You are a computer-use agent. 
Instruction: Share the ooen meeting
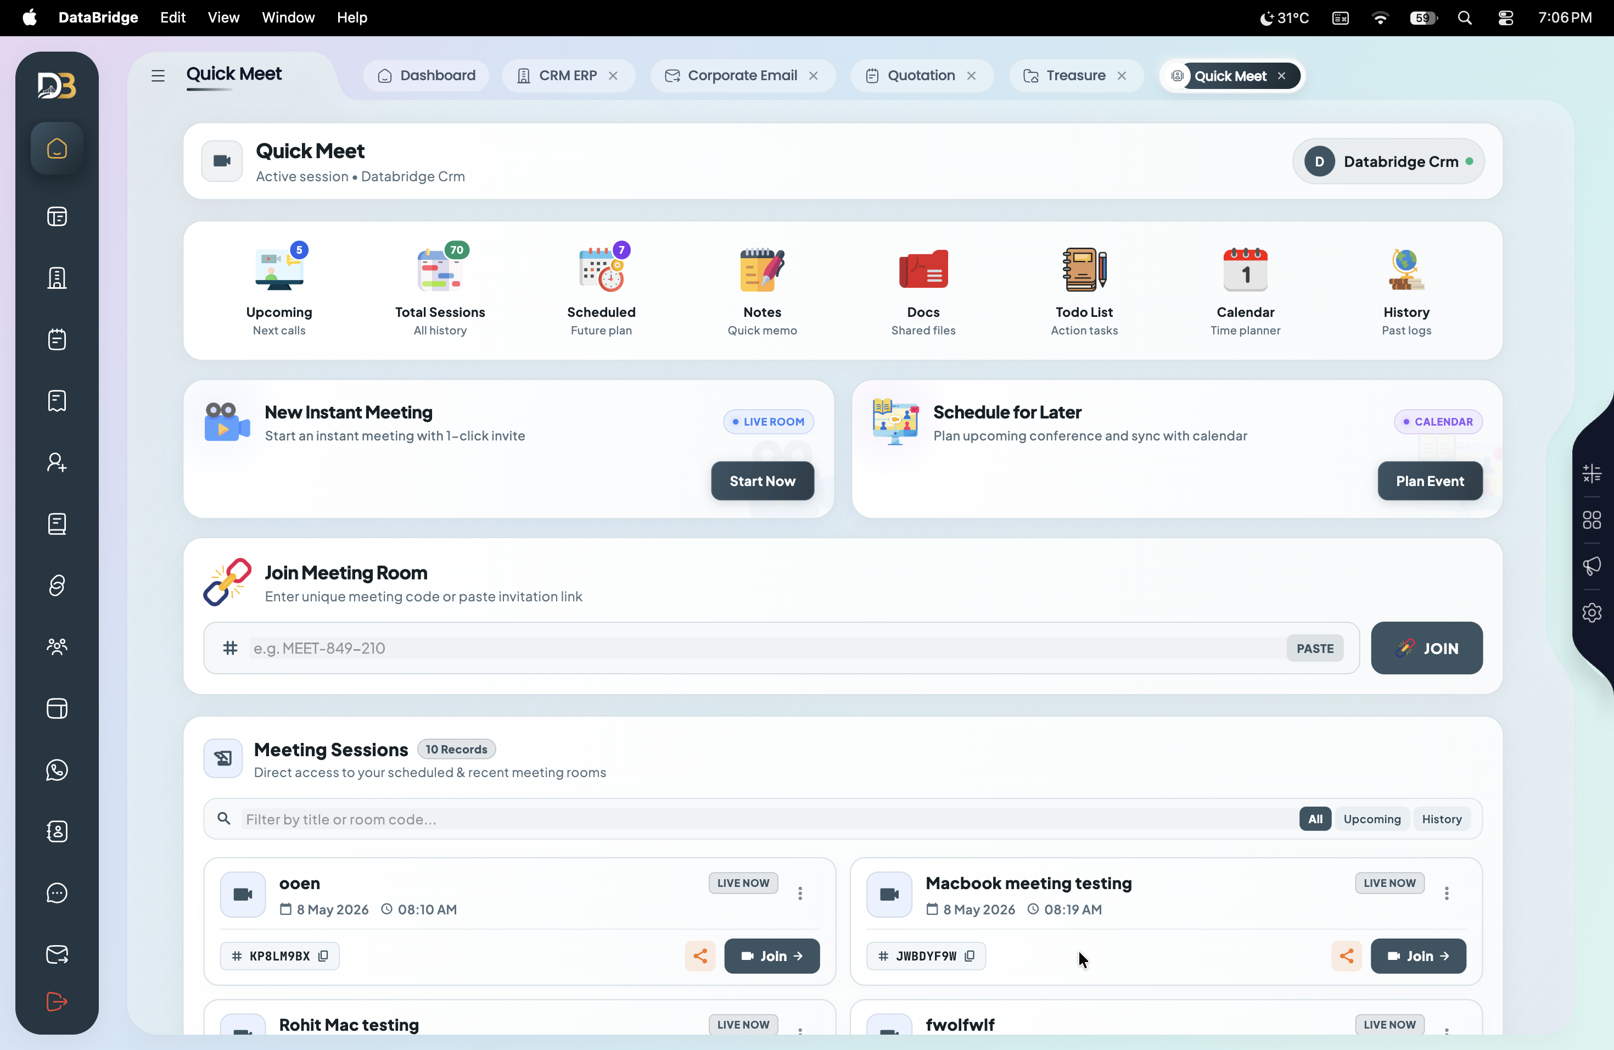click(700, 956)
